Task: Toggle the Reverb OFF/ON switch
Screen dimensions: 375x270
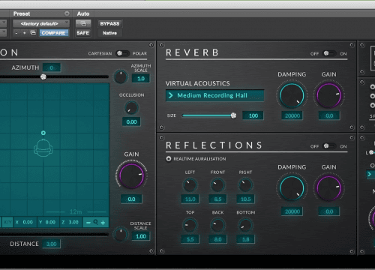Action: (328, 53)
